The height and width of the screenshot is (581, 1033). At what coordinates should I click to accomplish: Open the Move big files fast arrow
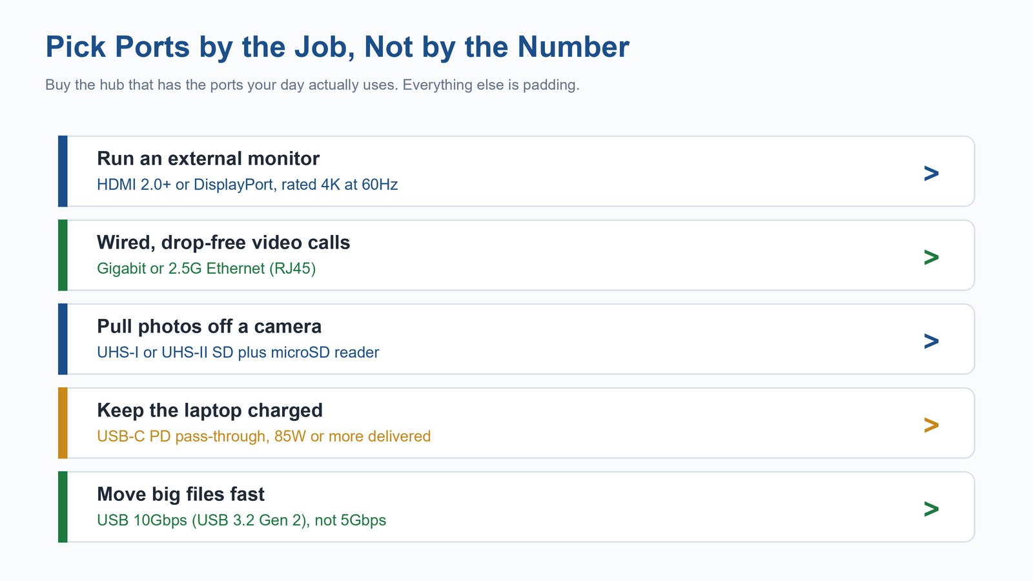pos(931,509)
